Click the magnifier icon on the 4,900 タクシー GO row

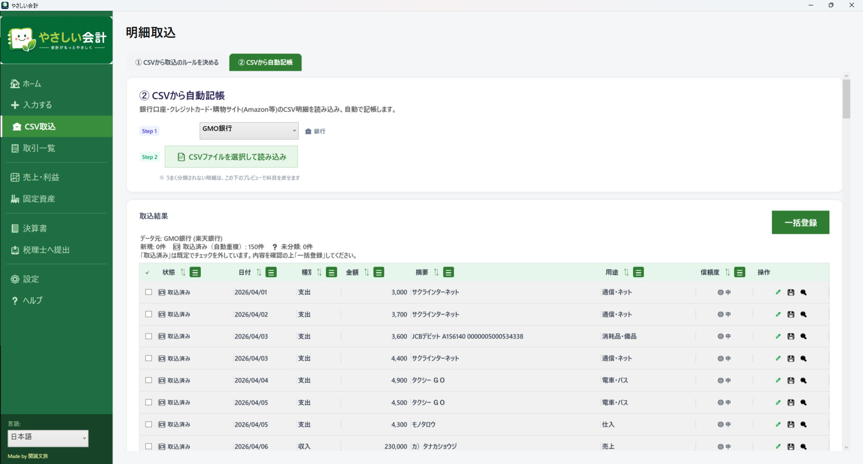(x=804, y=380)
